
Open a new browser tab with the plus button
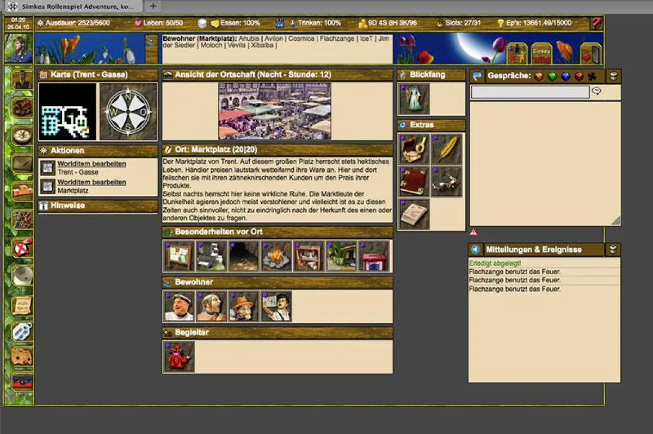[153, 7]
